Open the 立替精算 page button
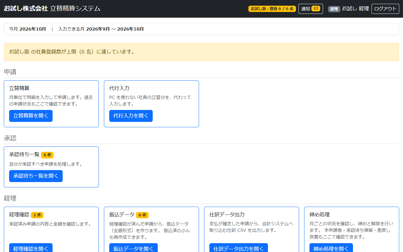The width and height of the screenshot is (403, 252). click(31, 116)
